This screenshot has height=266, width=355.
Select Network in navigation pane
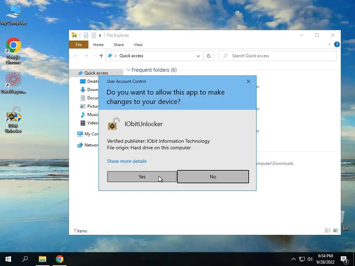[88, 145]
